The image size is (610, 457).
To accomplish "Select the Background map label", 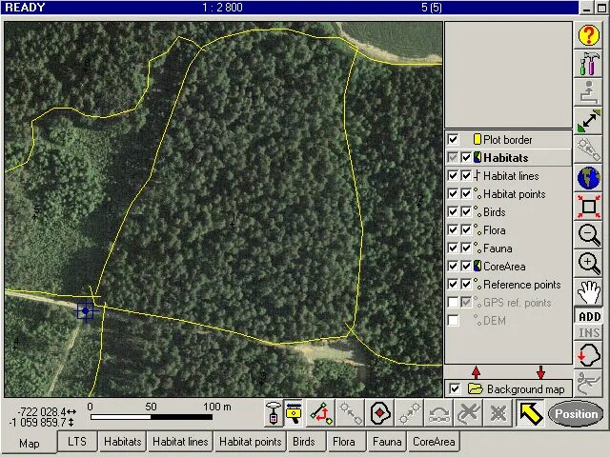I will (525, 389).
